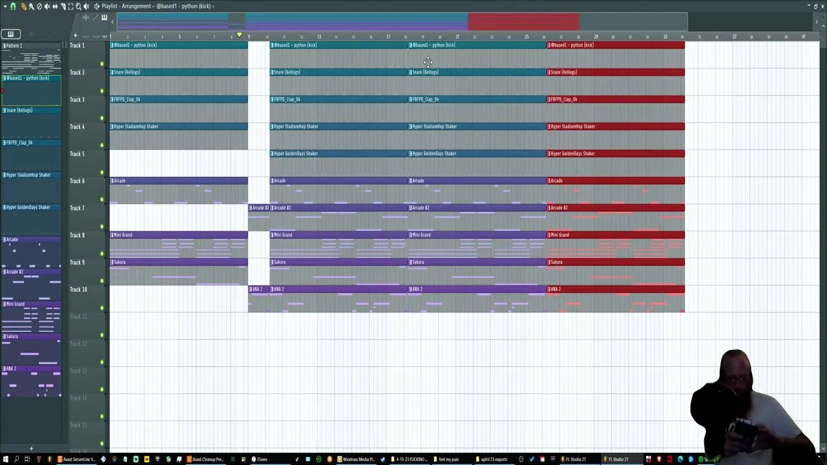Image resolution: width=827 pixels, height=465 pixels.
Task: Click the yellow playhead marker on the timeline
Action: pos(239,35)
